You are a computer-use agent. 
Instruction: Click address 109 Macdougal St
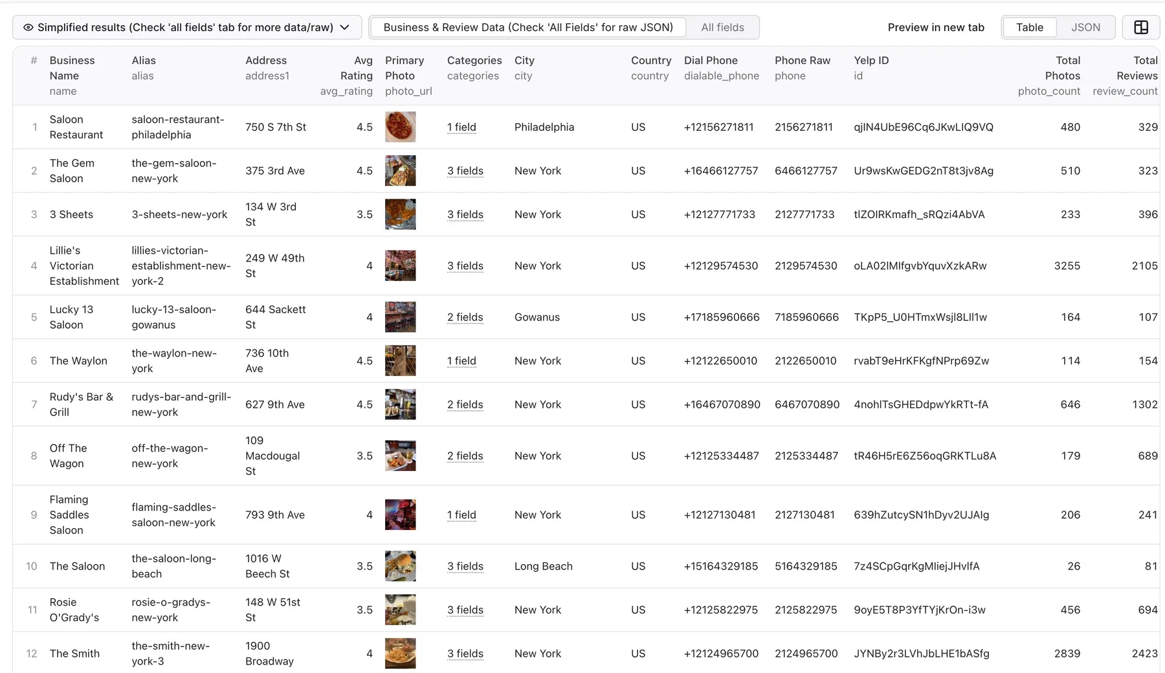point(272,456)
